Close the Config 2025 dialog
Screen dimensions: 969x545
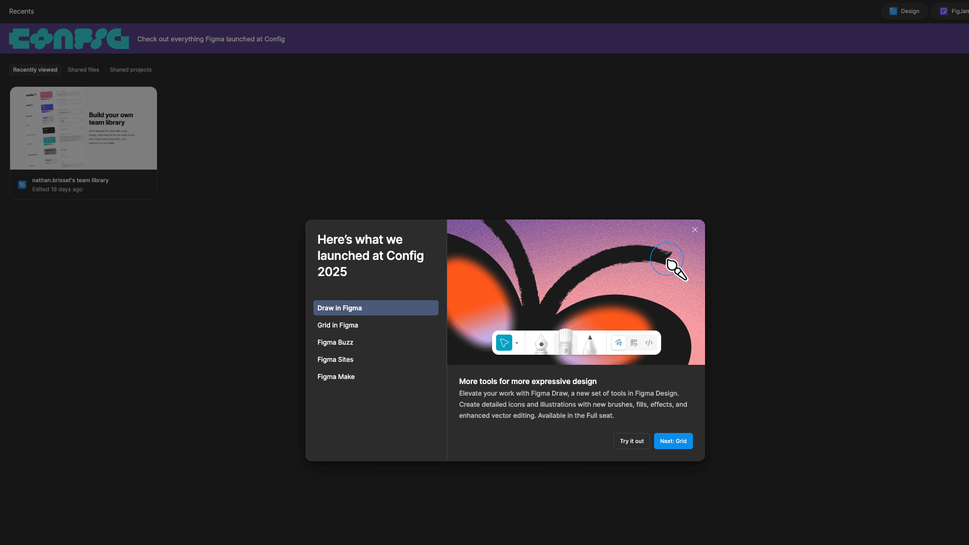(x=695, y=230)
